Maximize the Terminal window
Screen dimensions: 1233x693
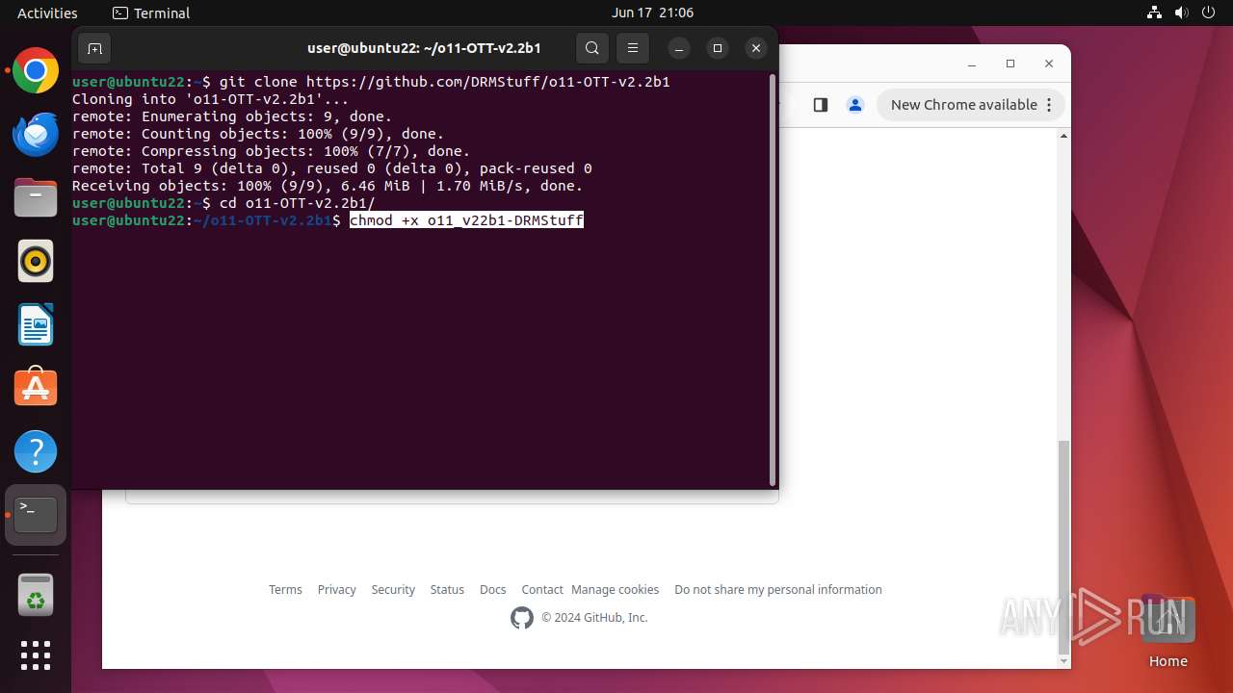pos(718,48)
